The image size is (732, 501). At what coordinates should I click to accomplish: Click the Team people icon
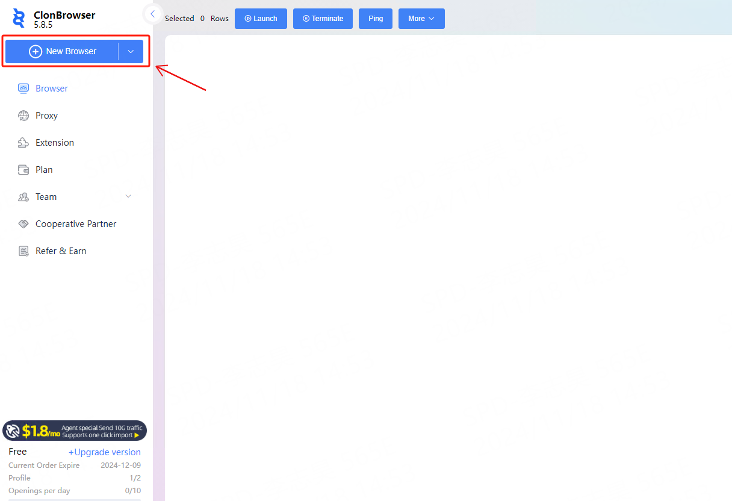(x=23, y=197)
